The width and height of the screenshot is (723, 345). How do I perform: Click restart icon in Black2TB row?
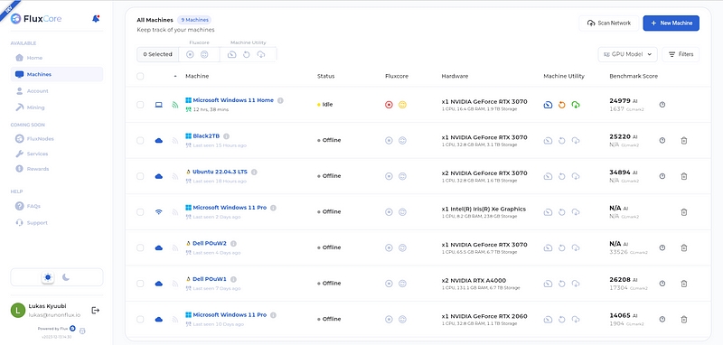(x=561, y=141)
